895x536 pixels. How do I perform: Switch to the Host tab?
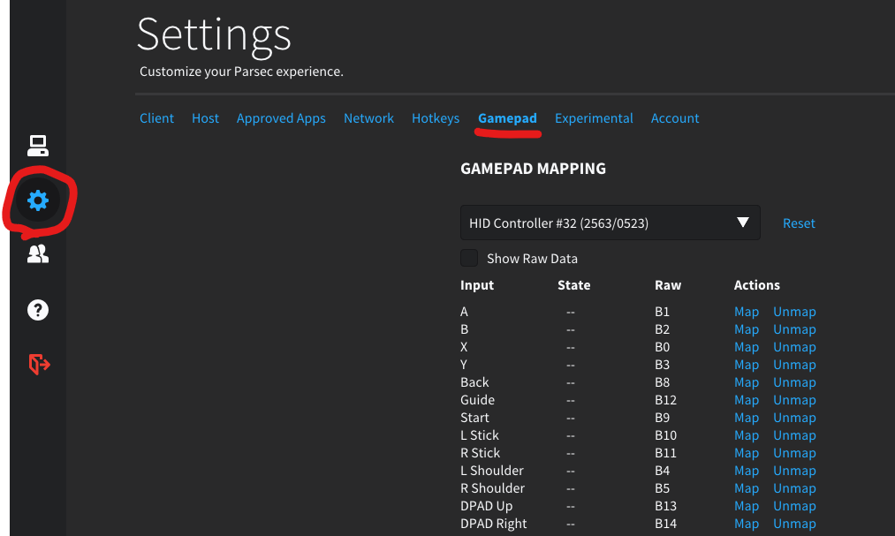click(205, 118)
